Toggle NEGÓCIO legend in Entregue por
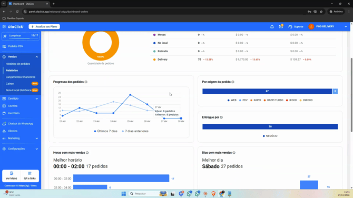Viewport: 353px width, 198px height. (270, 136)
